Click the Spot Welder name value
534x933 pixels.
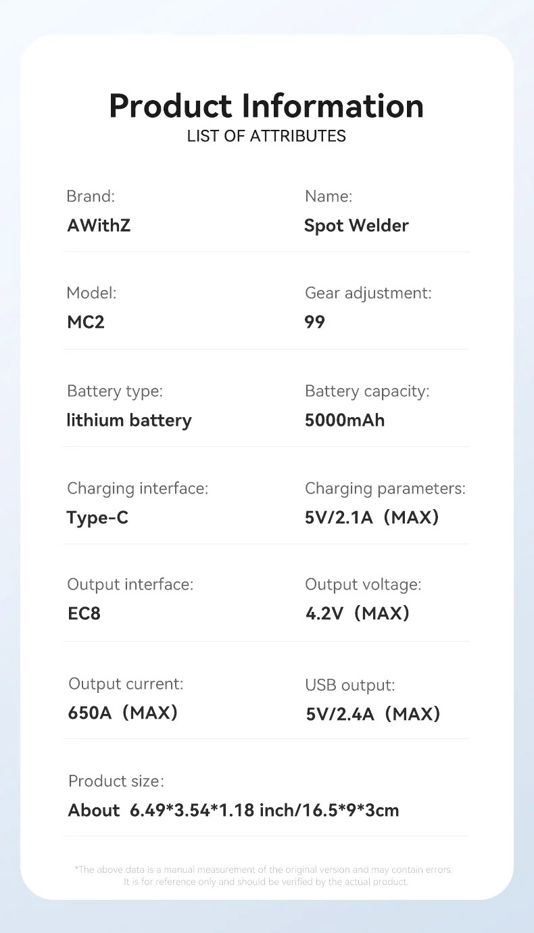pos(356,226)
